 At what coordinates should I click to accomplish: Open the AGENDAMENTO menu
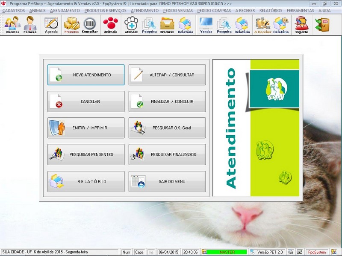click(x=65, y=10)
